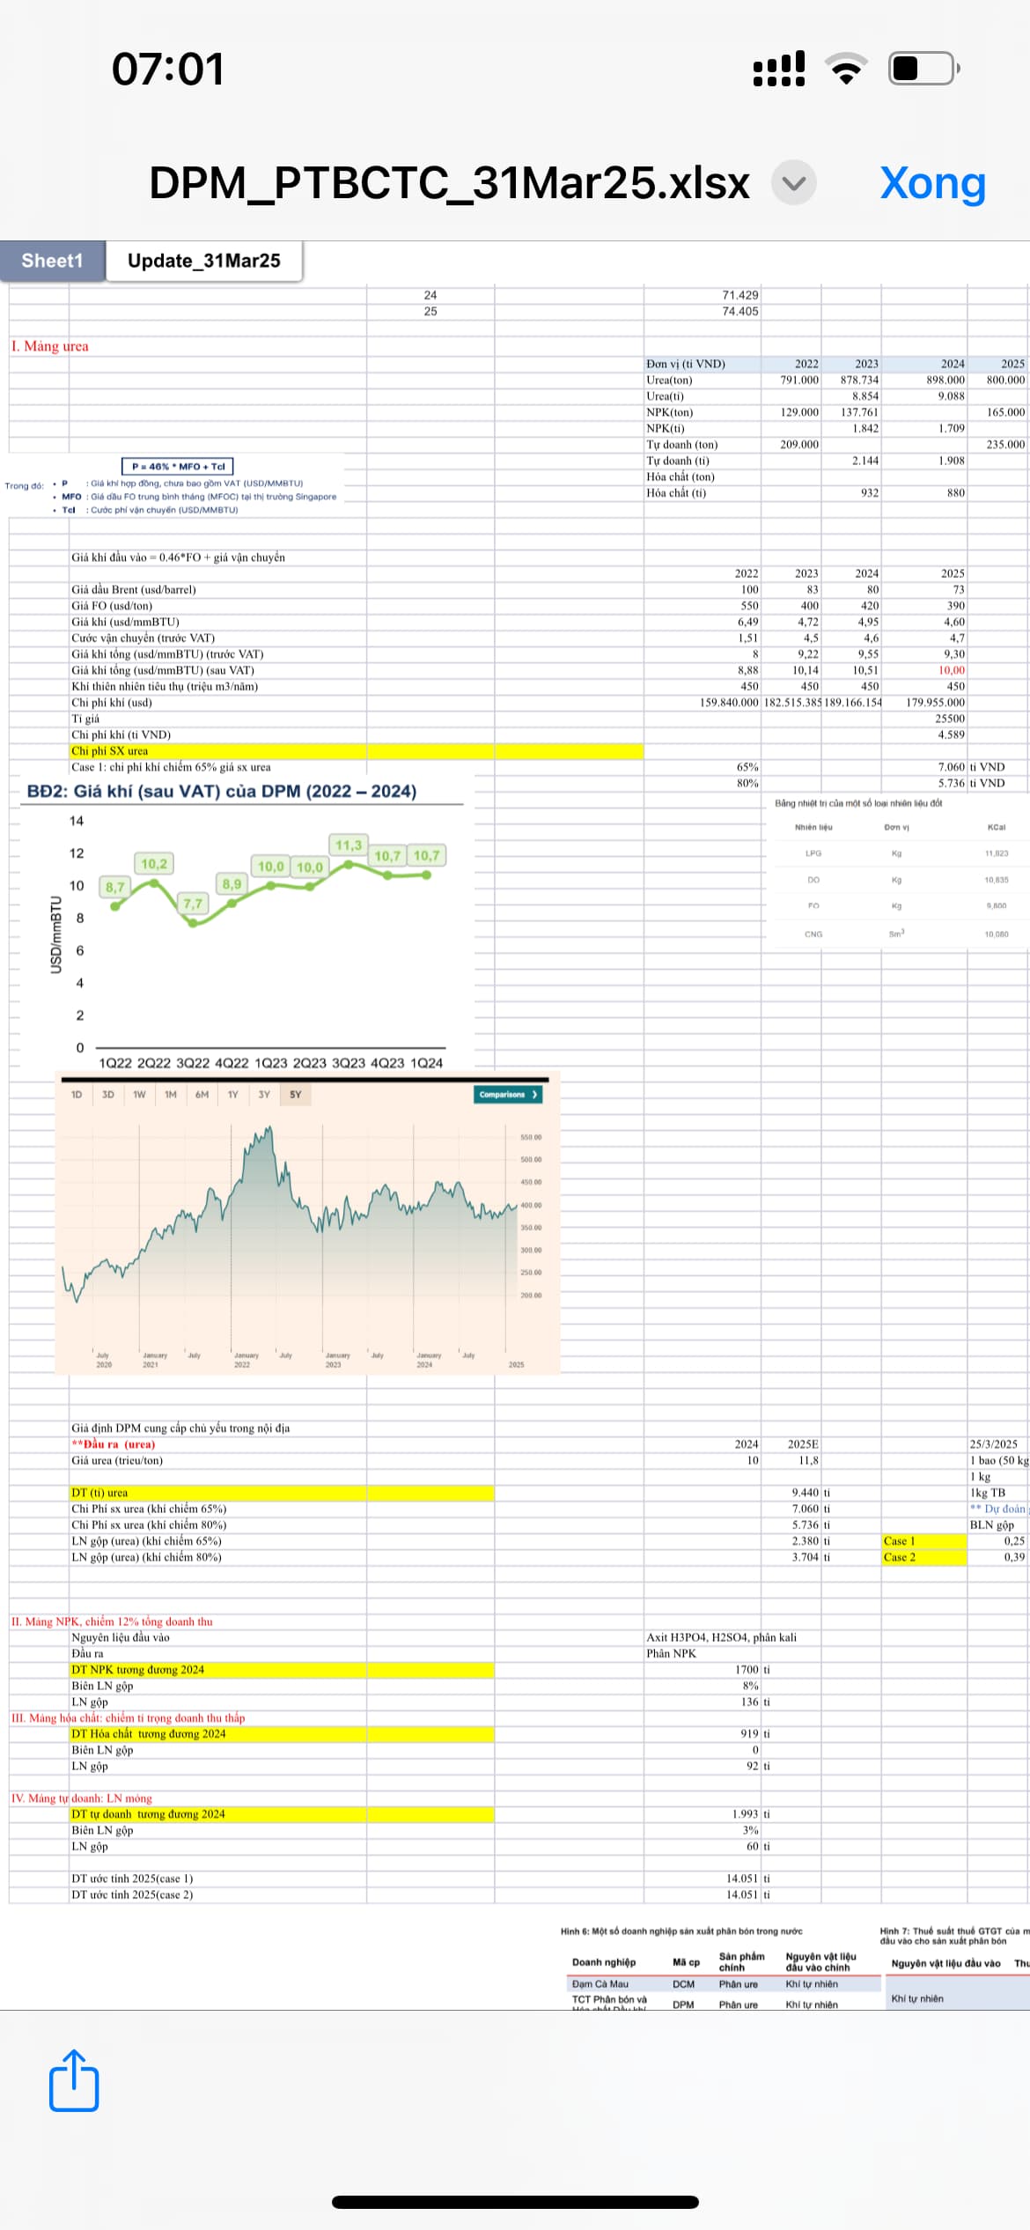Select the 1D range in price chart
The width and height of the screenshot is (1030, 2230).
coord(77,1095)
